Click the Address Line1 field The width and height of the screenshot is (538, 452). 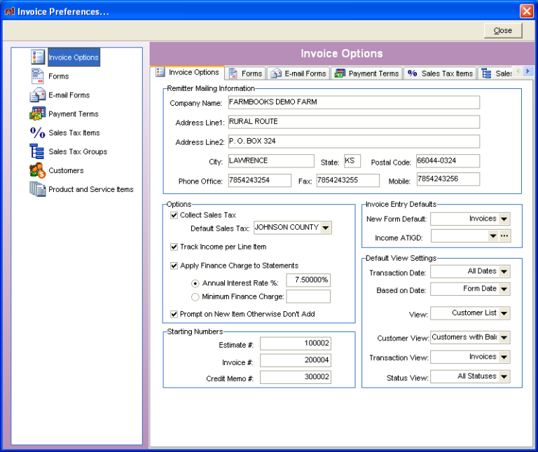coord(354,122)
